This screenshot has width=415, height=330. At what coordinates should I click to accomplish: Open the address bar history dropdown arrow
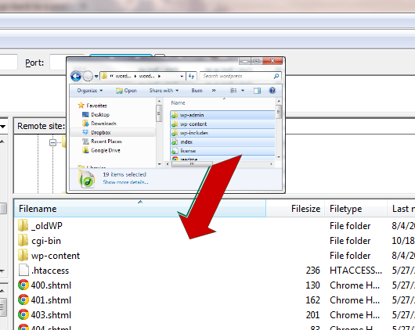[x=182, y=76]
